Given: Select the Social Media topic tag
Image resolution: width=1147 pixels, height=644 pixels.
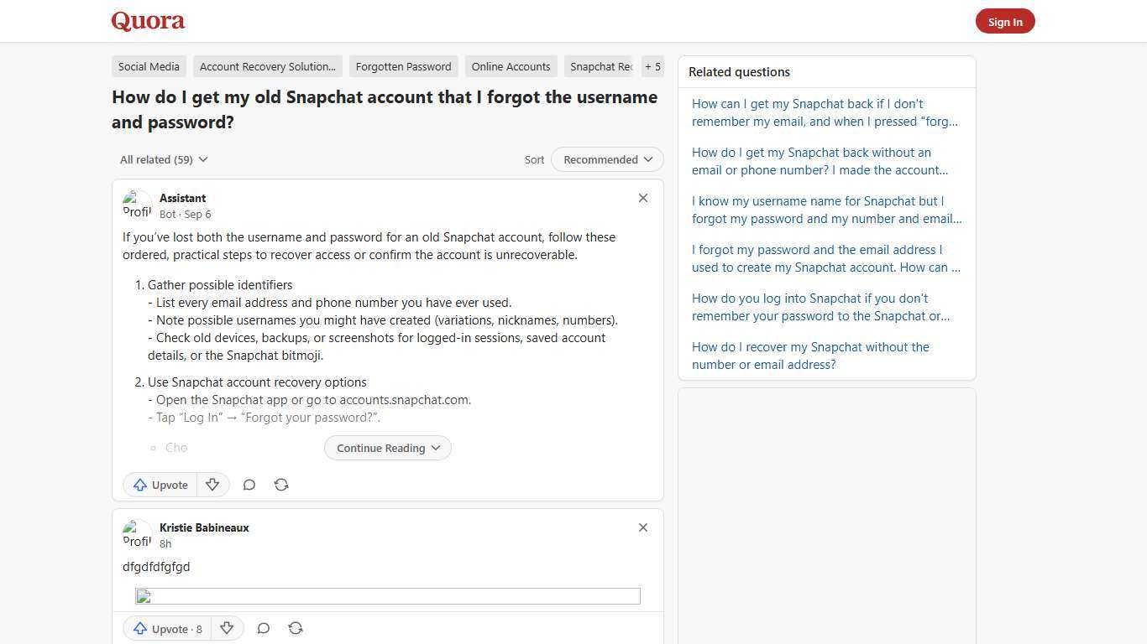Looking at the screenshot, I should pos(149,66).
